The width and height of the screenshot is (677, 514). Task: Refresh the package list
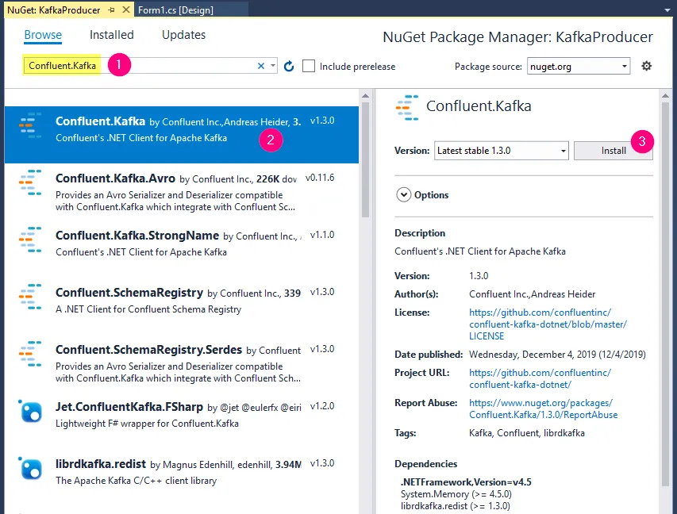[x=289, y=66]
